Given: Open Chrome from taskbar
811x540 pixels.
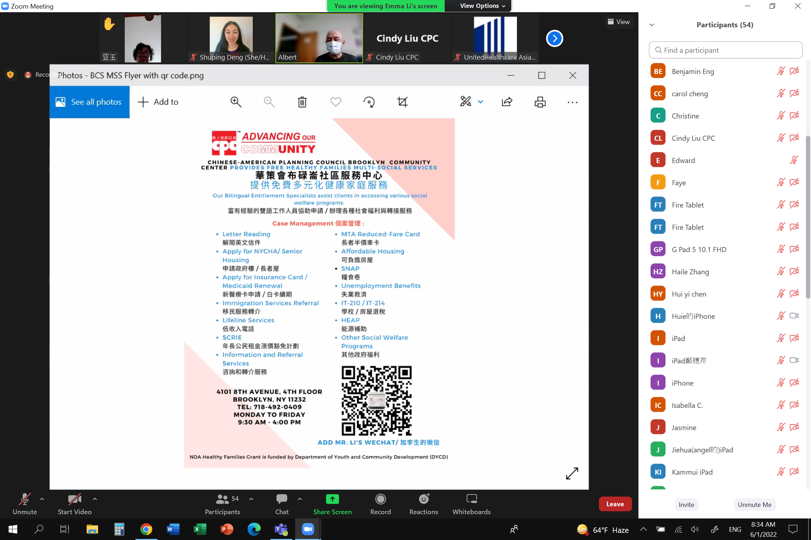Looking at the screenshot, I should point(146,529).
